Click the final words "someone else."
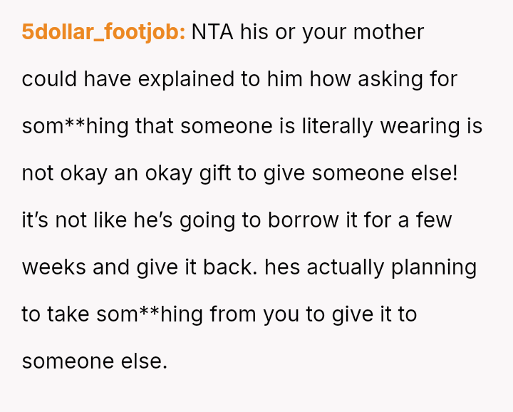Viewport: 513px width, 412px height. (x=94, y=361)
